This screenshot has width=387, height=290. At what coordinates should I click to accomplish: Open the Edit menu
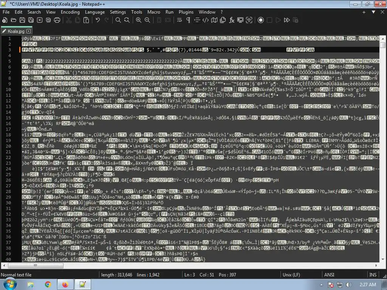[x=18, y=12]
